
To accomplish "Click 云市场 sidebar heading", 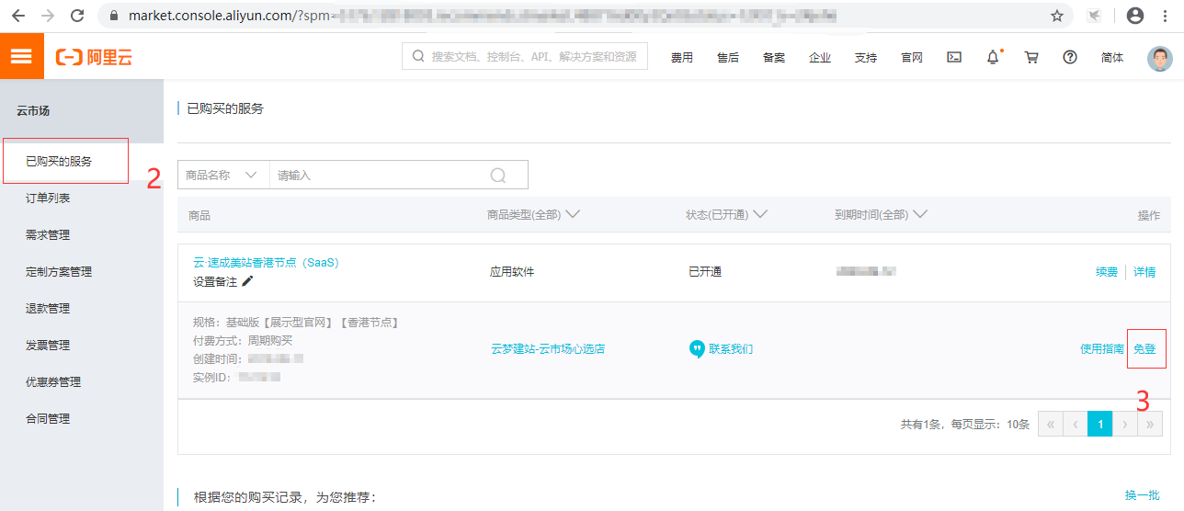I will (33, 110).
